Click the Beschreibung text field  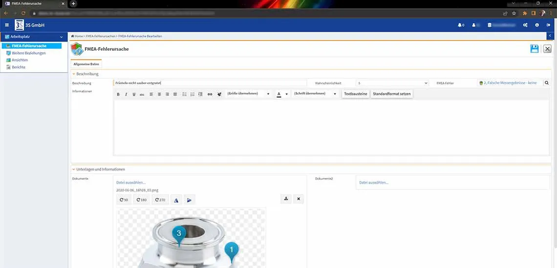(x=210, y=83)
